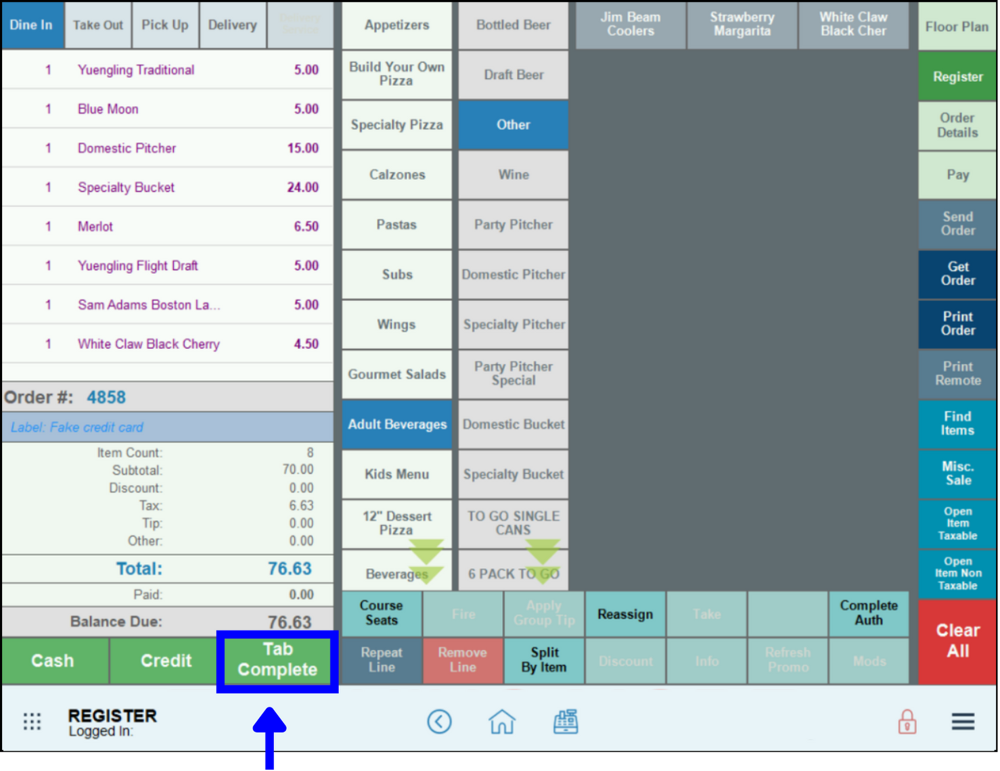1000x771 pixels.
Task: Click the red Clear All button
Action: pyautogui.click(x=957, y=640)
